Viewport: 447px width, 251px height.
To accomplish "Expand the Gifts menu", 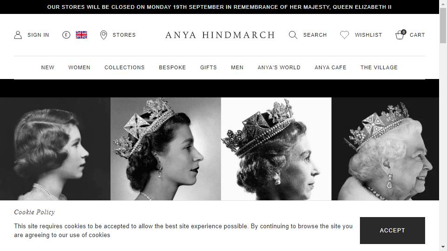I will pyautogui.click(x=209, y=67).
